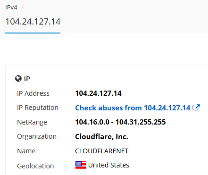Click the CLOUDFLARENET name value
The height and width of the screenshot is (175, 208).
click(102, 151)
